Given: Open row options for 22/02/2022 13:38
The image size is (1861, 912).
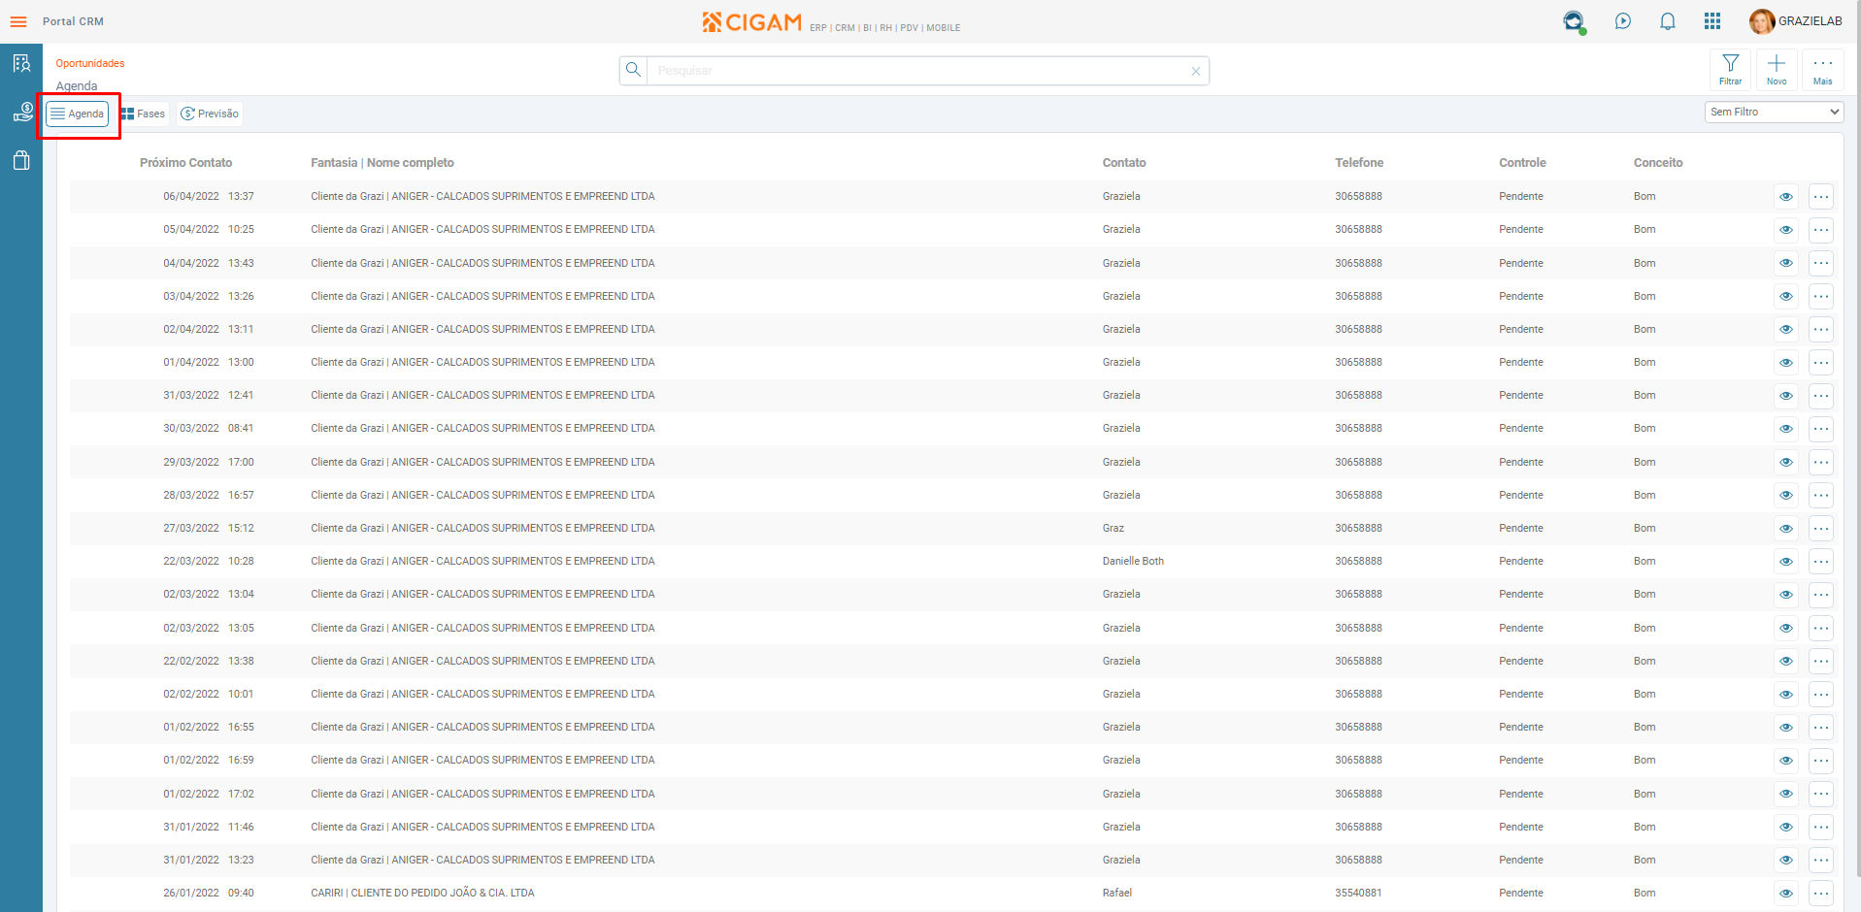Looking at the screenshot, I should (x=1821, y=661).
